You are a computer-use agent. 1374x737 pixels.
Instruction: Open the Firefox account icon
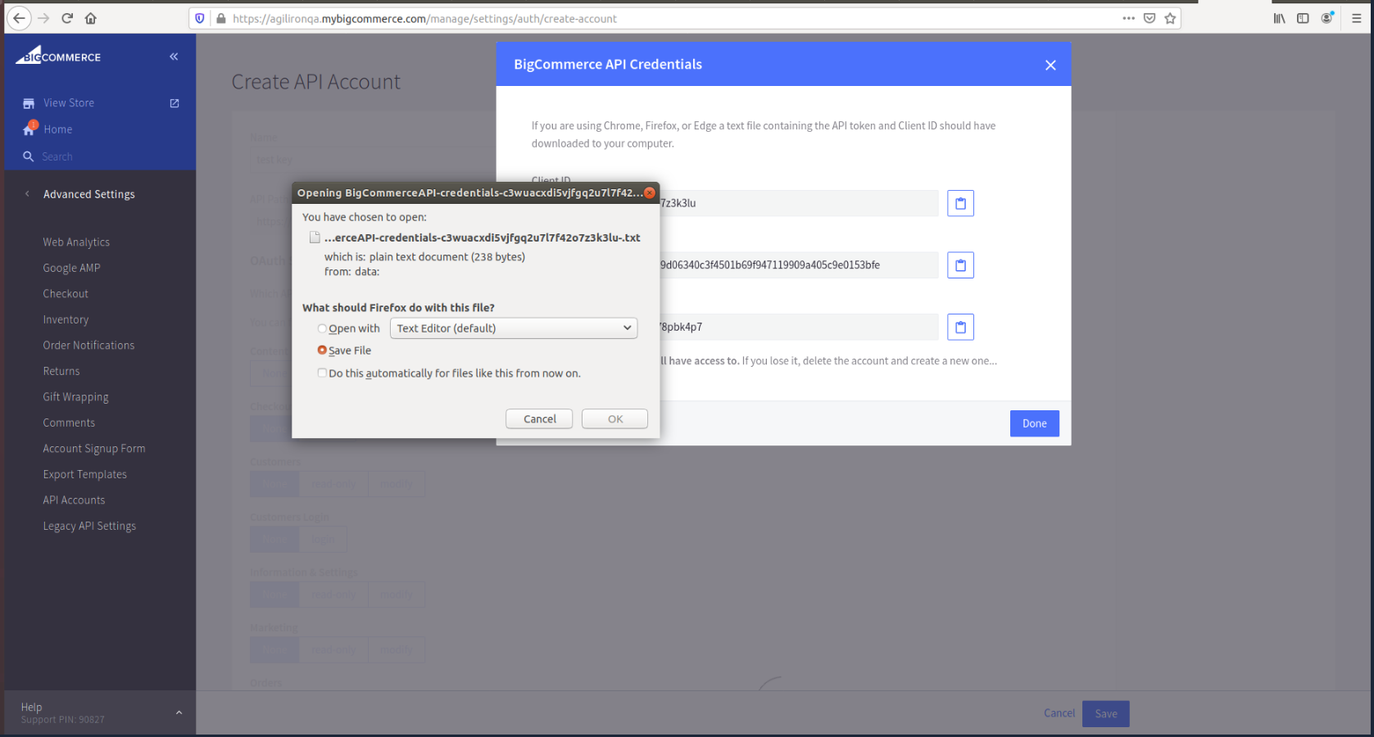[1326, 18]
